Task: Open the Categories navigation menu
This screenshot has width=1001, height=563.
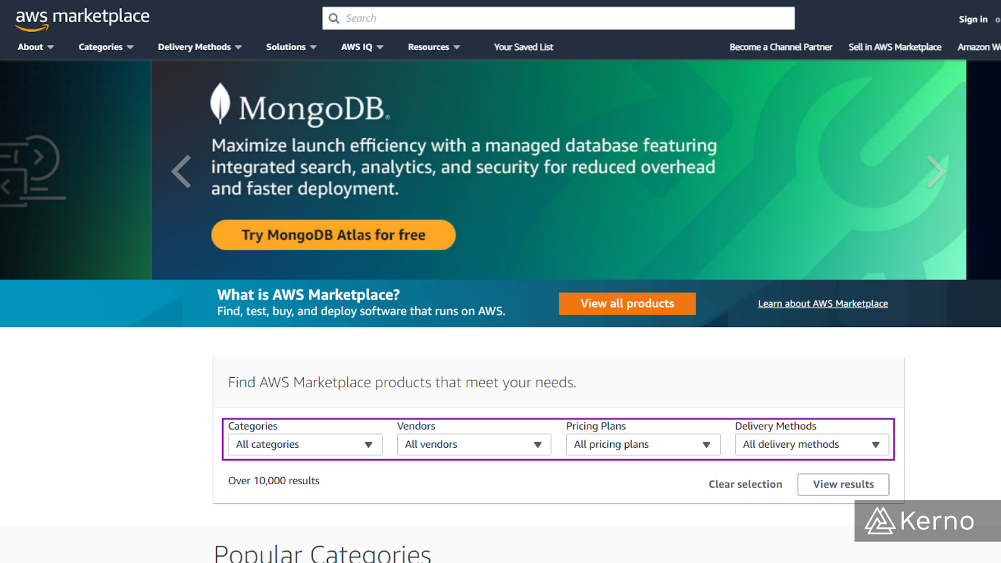Action: click(106, 47)
